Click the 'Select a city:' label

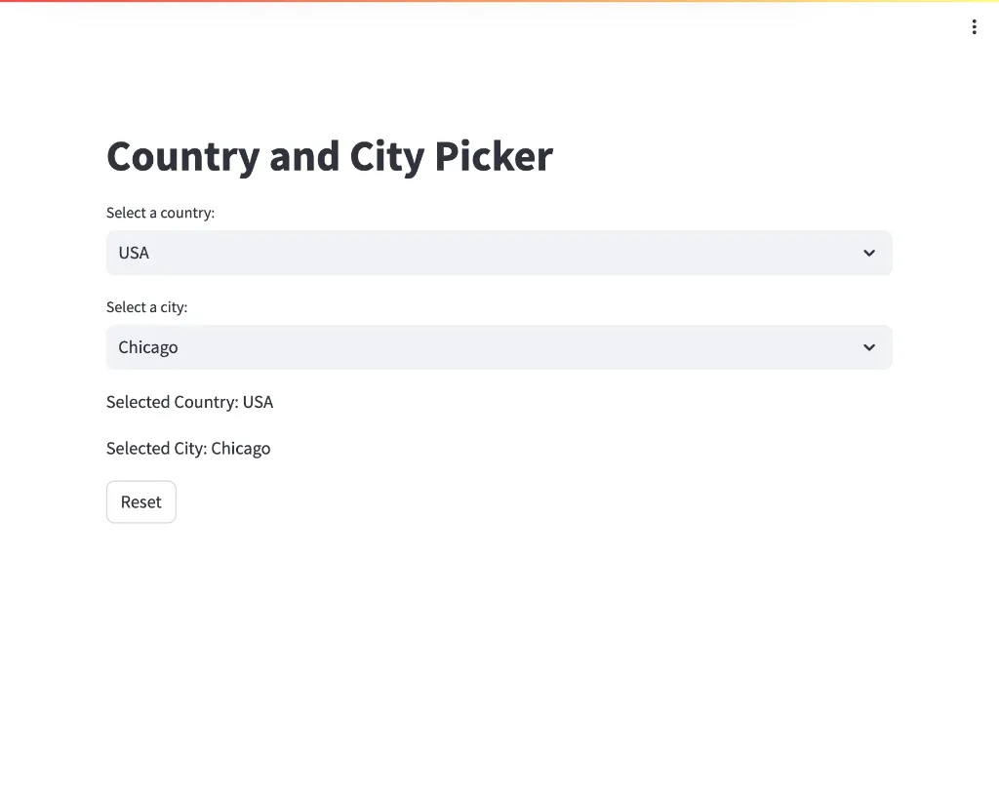point(146,307)
